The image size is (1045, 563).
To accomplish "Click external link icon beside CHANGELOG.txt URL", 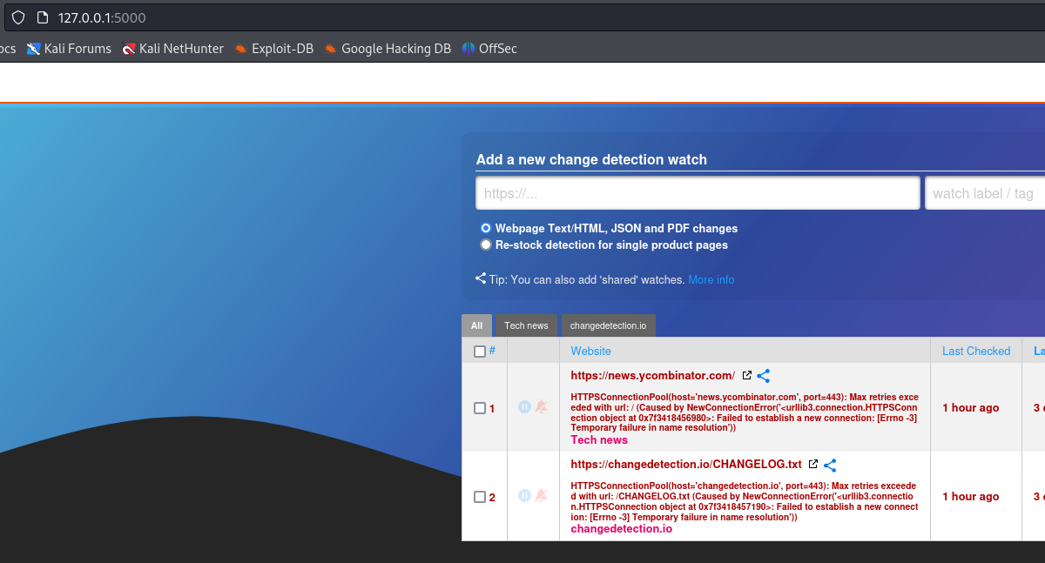I will coord(813,465).
